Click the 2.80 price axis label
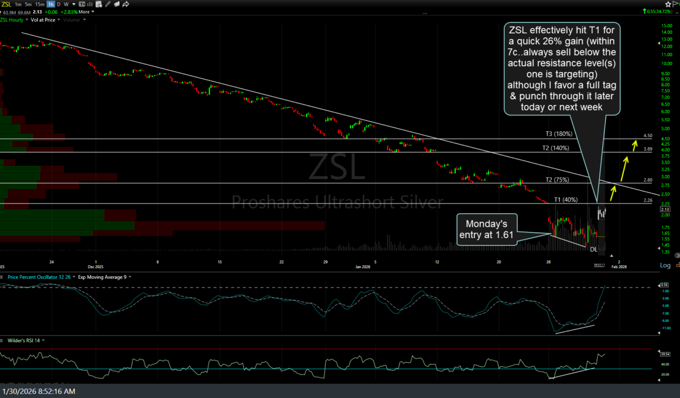Image resolution: width=680 pixels, height=398 pixels. 648,180
